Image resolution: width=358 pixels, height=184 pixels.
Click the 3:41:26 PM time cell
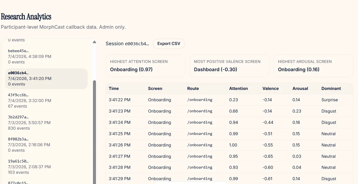(x=119, y=145)
